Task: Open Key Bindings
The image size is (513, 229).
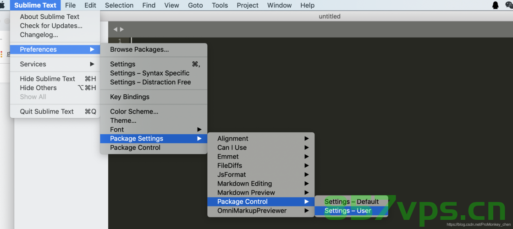Action: [x=154, y=97]
